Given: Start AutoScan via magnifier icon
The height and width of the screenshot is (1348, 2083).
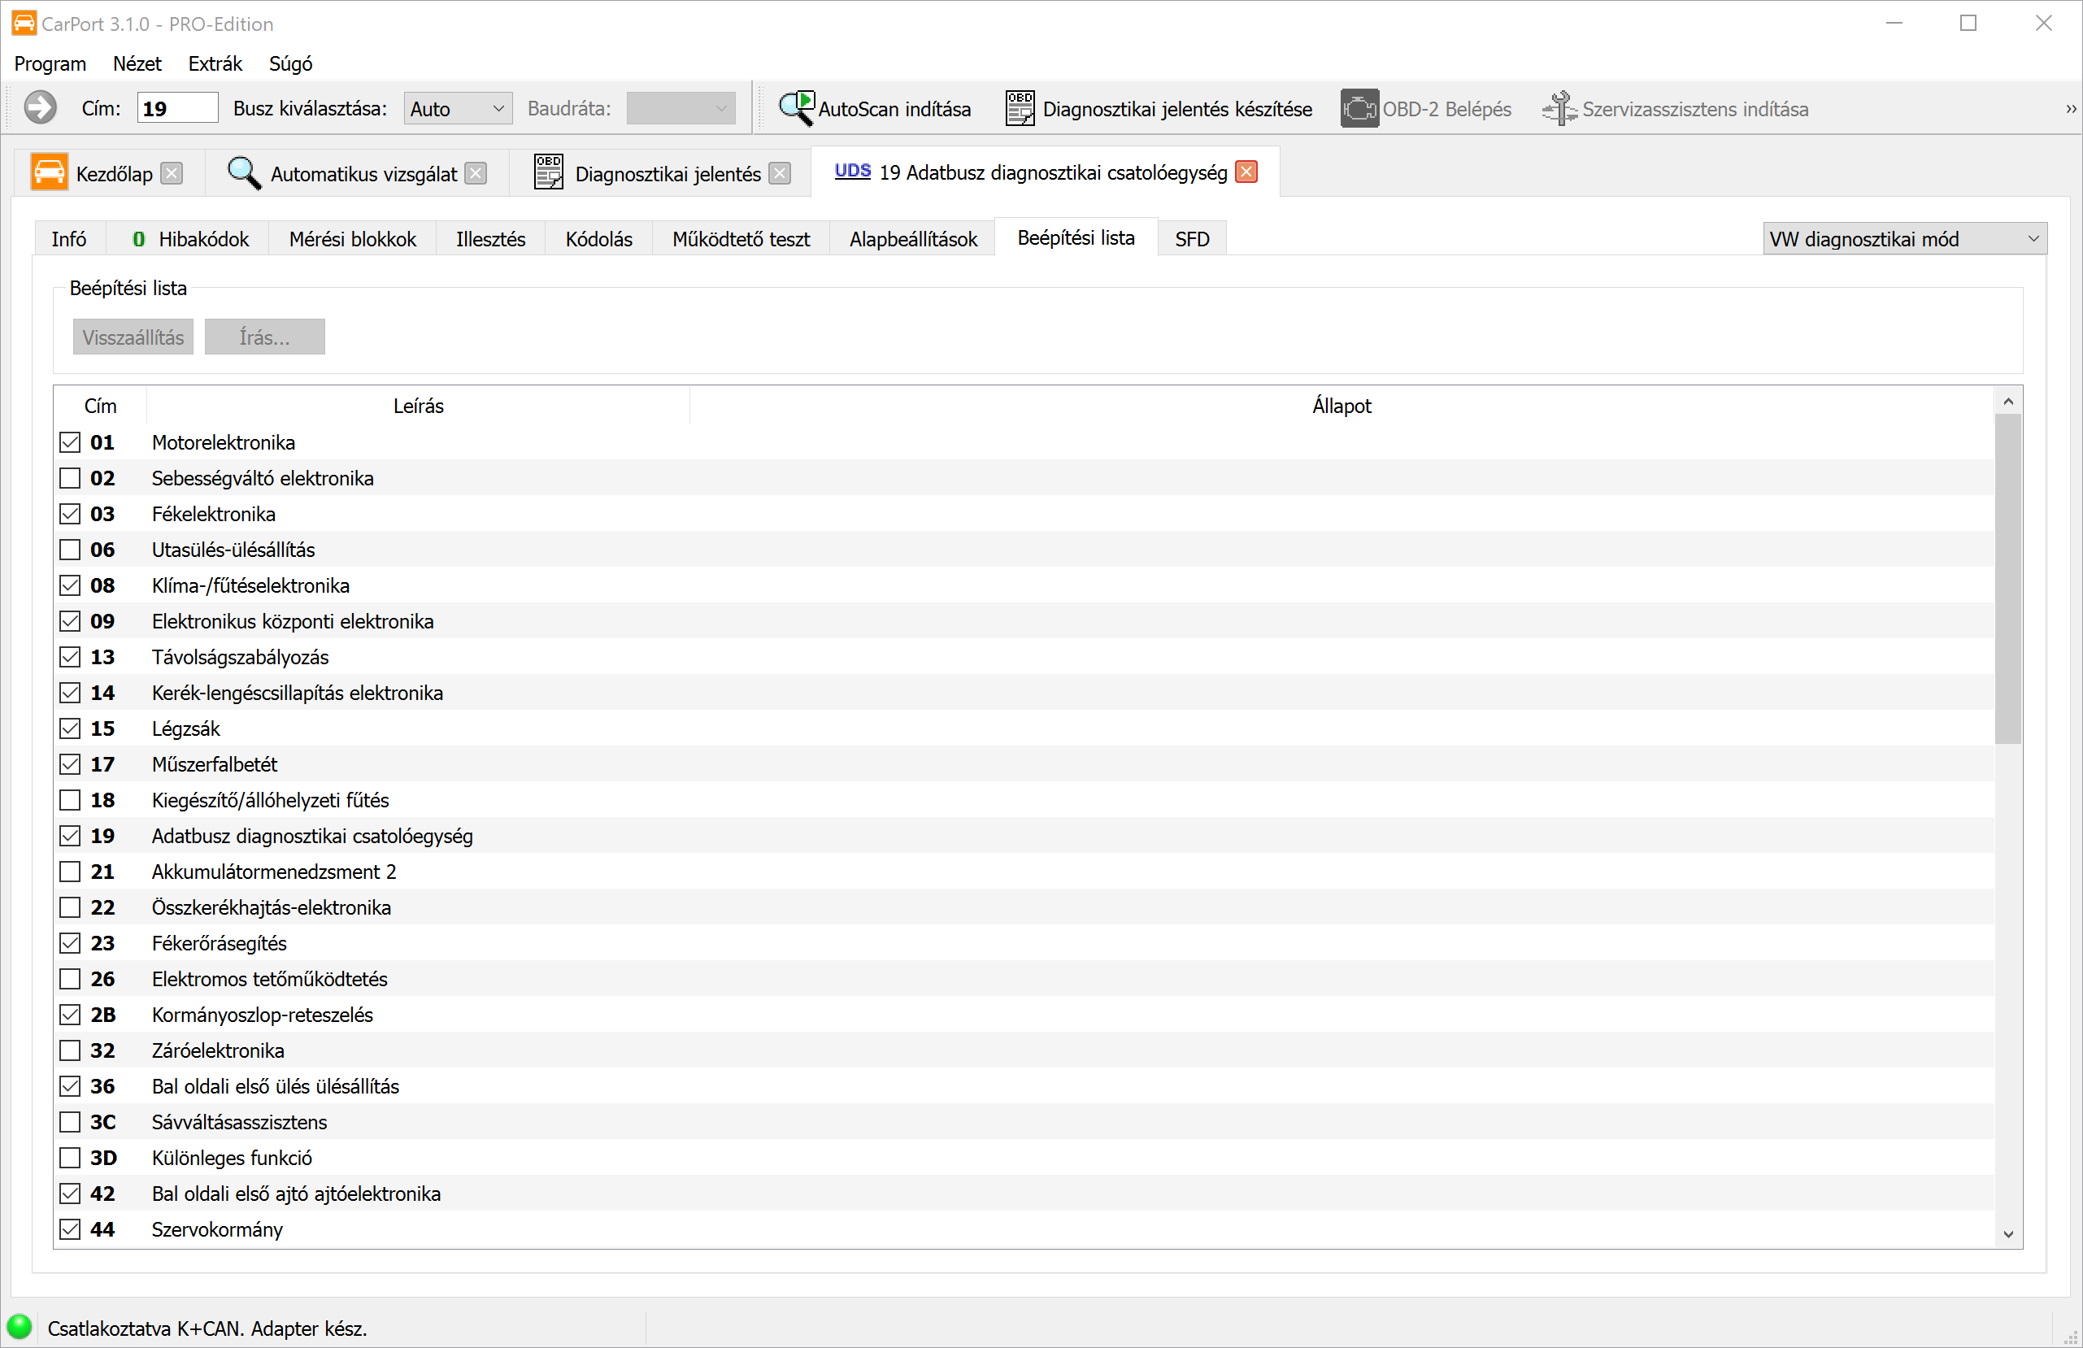Looking at the screenshot, I should 797,109.
